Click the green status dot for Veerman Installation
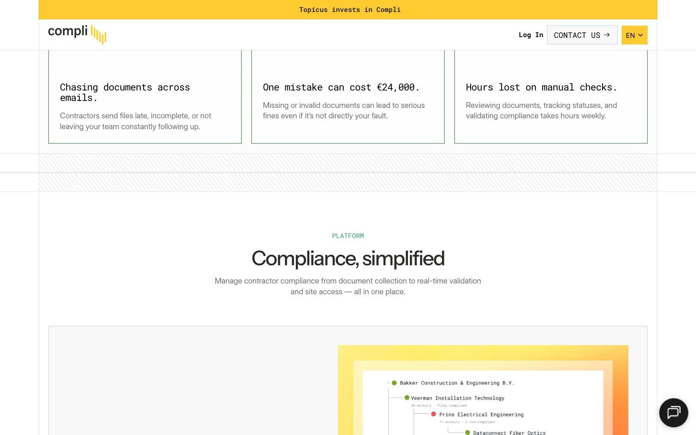This screenshot has height=435, width=696. click(407, 397)
